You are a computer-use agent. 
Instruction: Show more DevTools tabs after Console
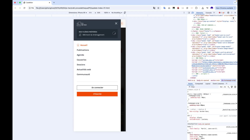coord(214,13)
